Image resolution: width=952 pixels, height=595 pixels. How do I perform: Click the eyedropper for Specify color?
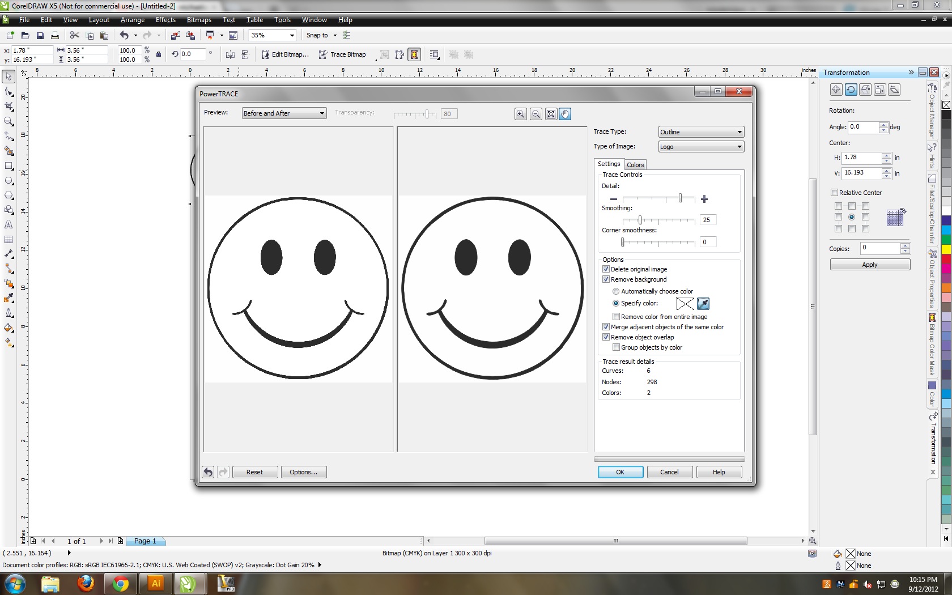[x=703, y=304]
